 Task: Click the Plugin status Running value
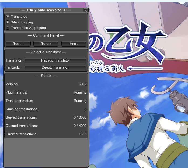point(80,92)
